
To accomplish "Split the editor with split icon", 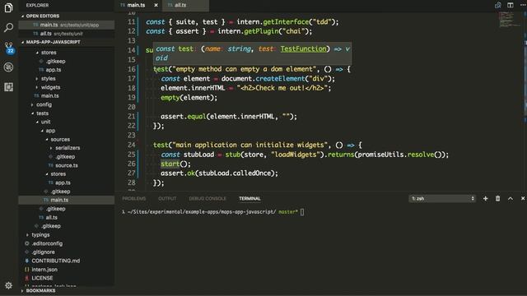I will pos(511,5).
